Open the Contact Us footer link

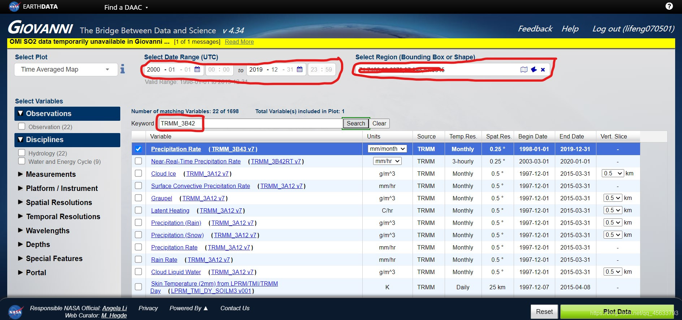click(x=235, y=308)
